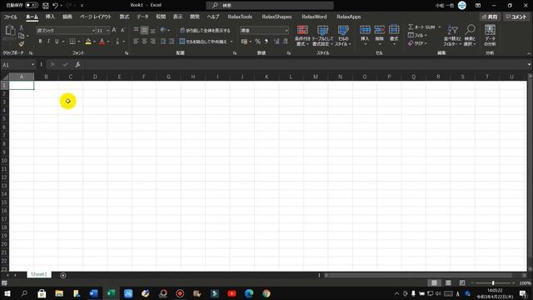The width and height of the screenshot is (533, 300).
Task: Click the Name Box showing A1
Action: 17,65
